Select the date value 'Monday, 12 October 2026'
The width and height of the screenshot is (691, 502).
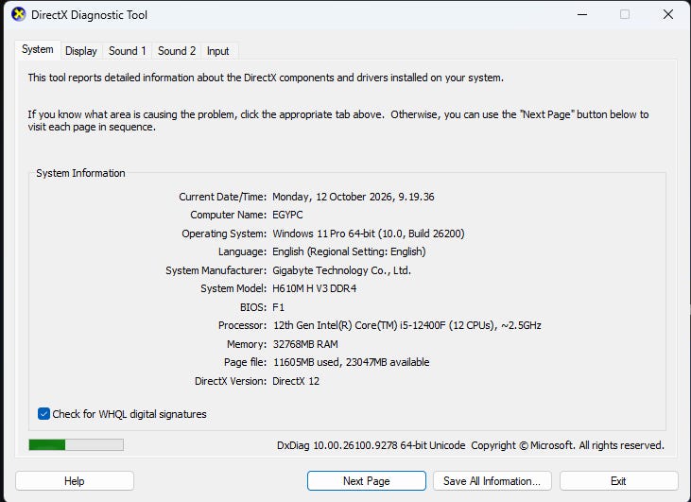coord(333,197)
